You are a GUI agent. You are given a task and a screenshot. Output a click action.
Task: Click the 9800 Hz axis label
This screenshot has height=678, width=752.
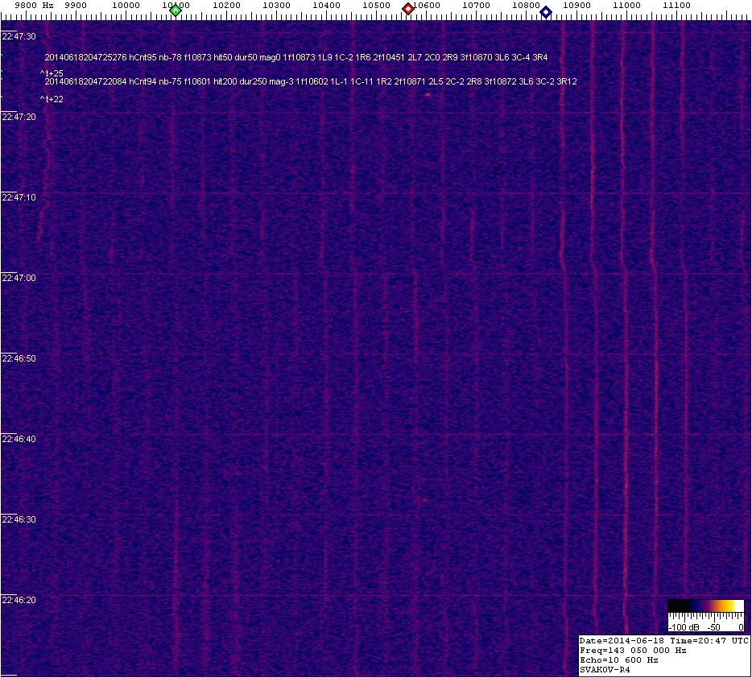[35, 5]
